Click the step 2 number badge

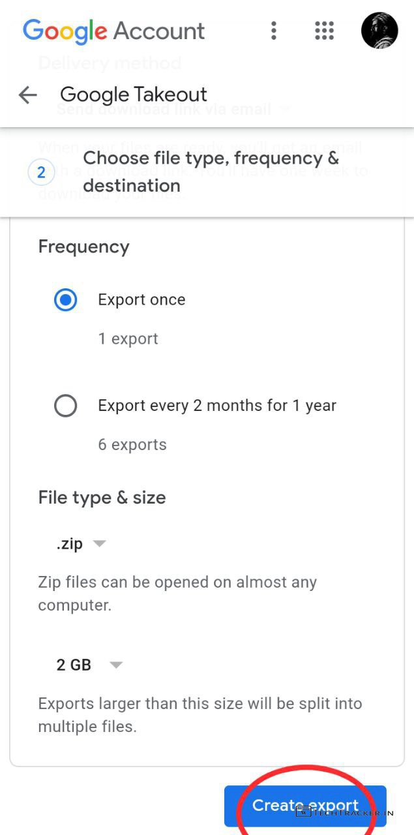coord(41,172)
